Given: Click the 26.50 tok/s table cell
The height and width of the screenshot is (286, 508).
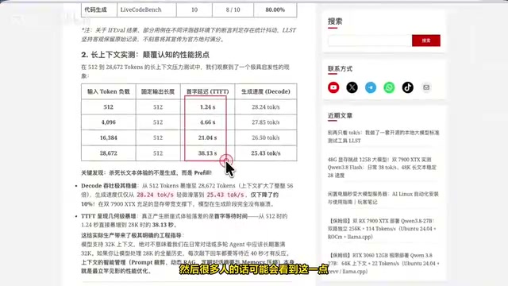Looking at the screenshot, I should 265,137.
